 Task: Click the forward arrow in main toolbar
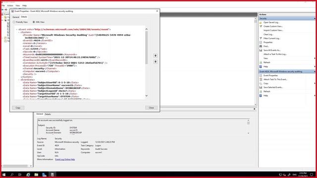click(x=6, y=9)
